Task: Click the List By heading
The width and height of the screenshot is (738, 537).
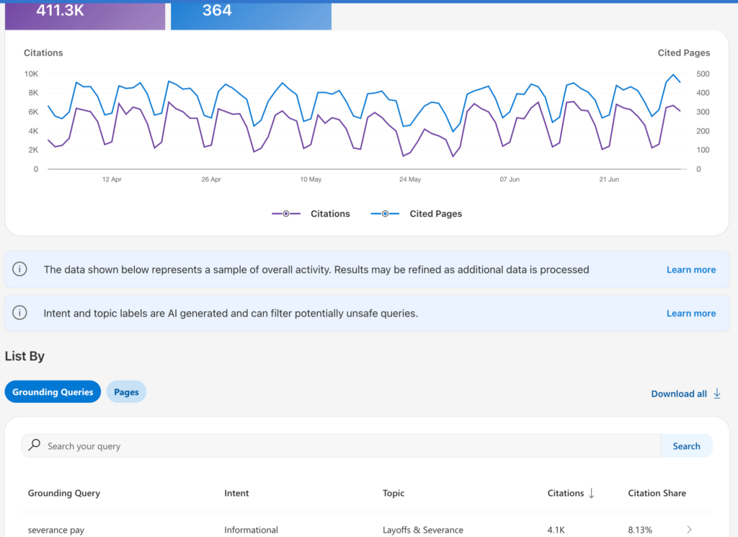Action: pos(25,356)
